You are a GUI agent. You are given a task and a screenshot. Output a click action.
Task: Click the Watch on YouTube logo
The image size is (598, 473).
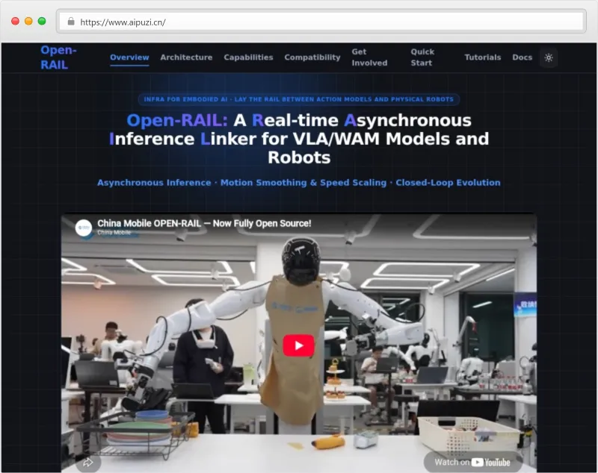[472, 462]
